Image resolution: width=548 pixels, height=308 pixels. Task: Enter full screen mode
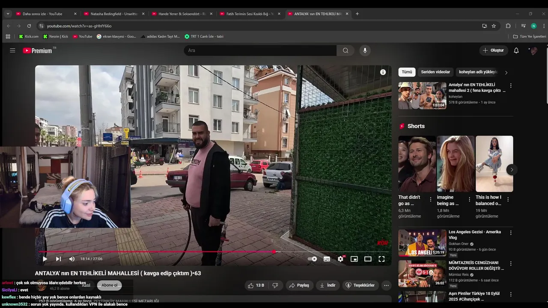(381, 259)
